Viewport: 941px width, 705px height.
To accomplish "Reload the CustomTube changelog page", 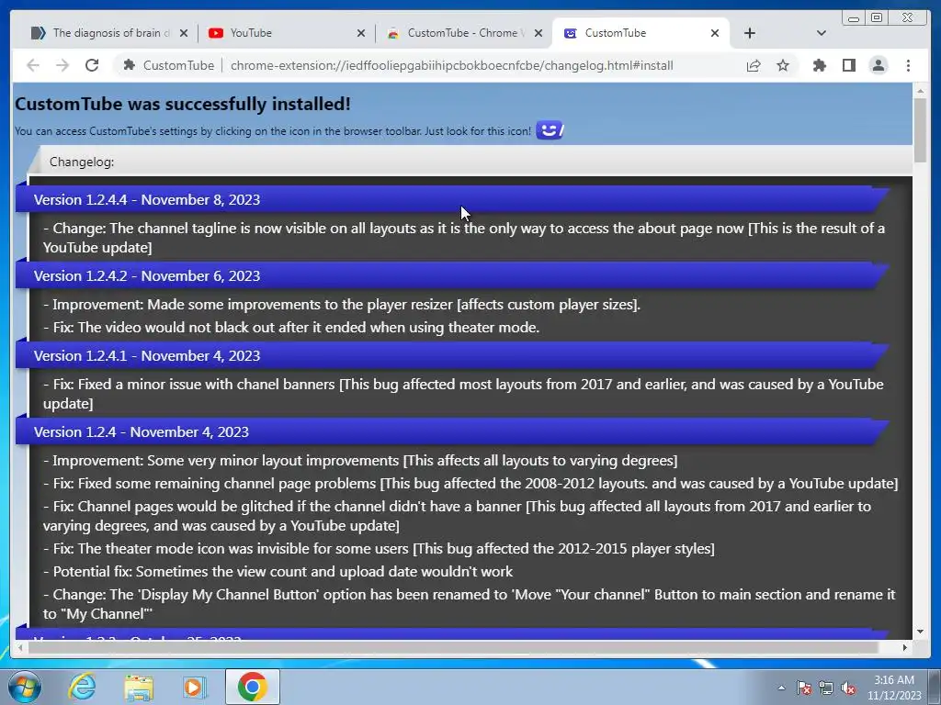I will (92, 65).
